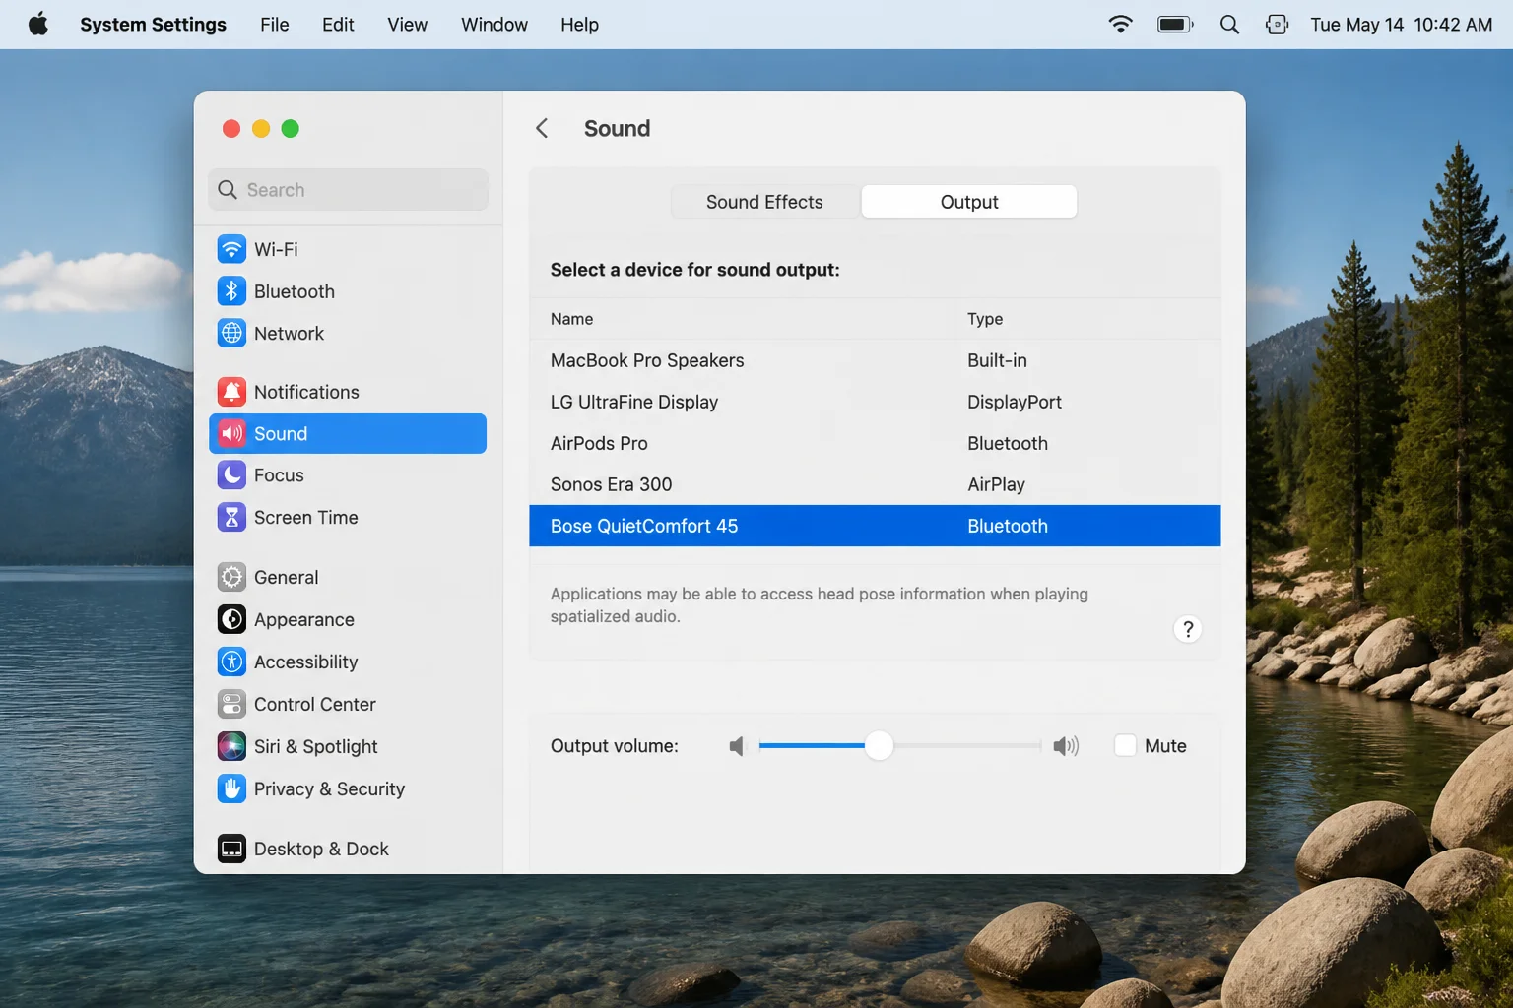Click the date and time in menu bar
The image size is (1513, 1008).
pos(1401,25)
